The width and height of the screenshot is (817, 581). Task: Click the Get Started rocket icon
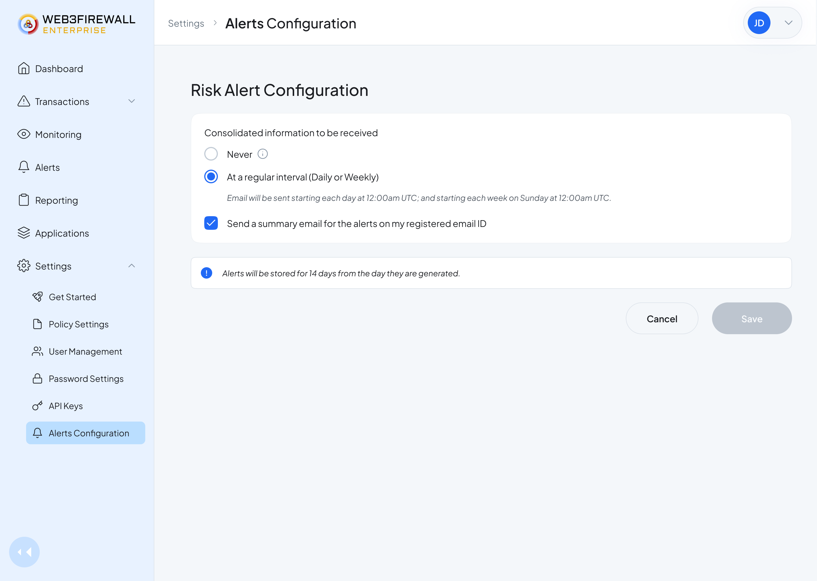click(x=37, y=296)
